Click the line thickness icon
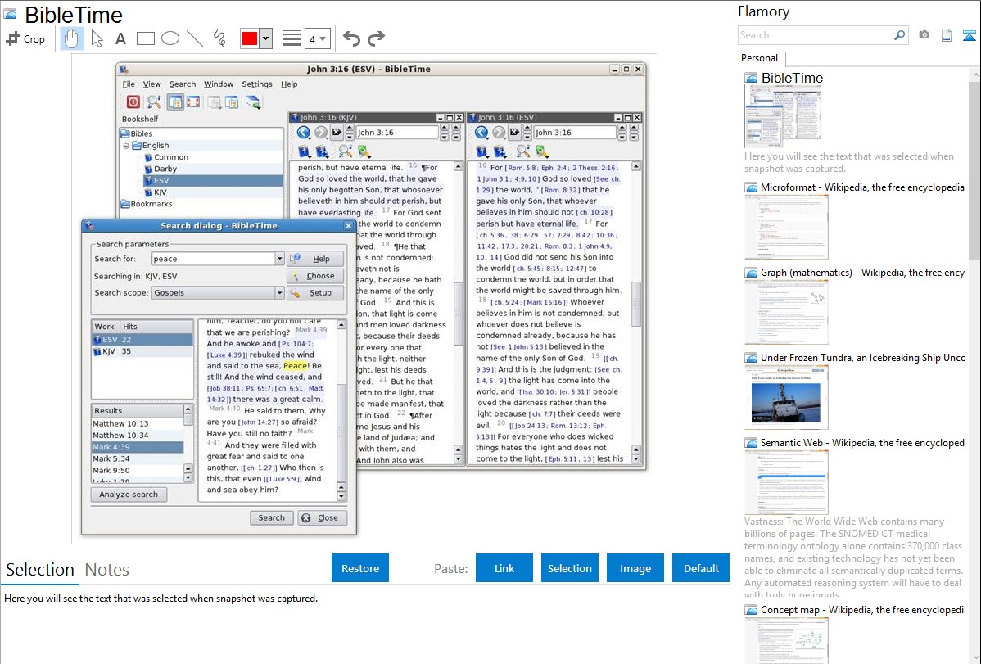The image size is (981, 664). click(x=292, y=38)
